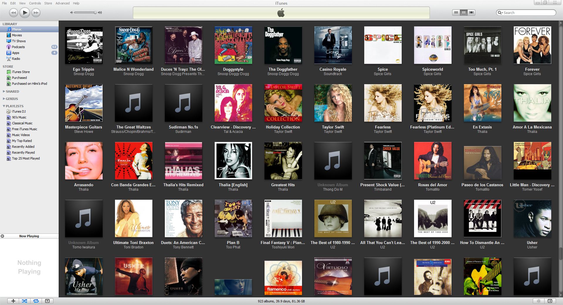The width and height of the screenshot is (563, 305).
Task: Collapse the PLAYLISTS section
Action: click(4, 106)
